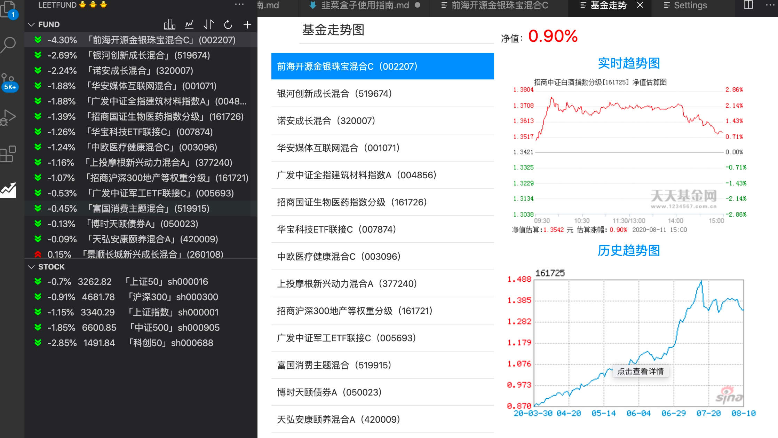Click the 实时趋势图 real-time chart image
Viewport: 778px width, 438px height.
click(629, 156)
